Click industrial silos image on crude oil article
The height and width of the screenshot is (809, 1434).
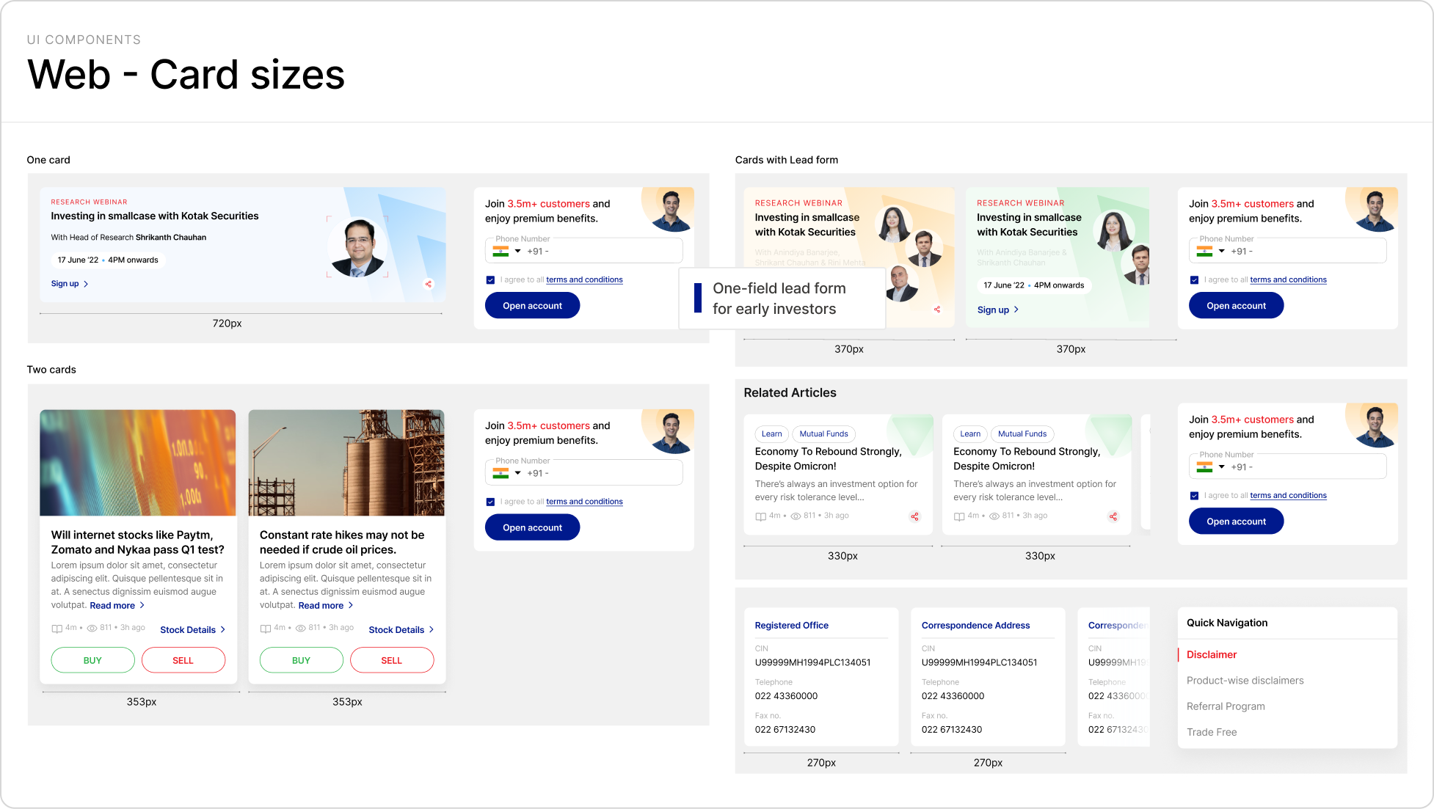(346, 463)
